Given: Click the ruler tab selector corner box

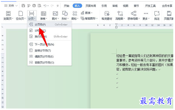Looking at the screenshot, I should tap(3, 27).
